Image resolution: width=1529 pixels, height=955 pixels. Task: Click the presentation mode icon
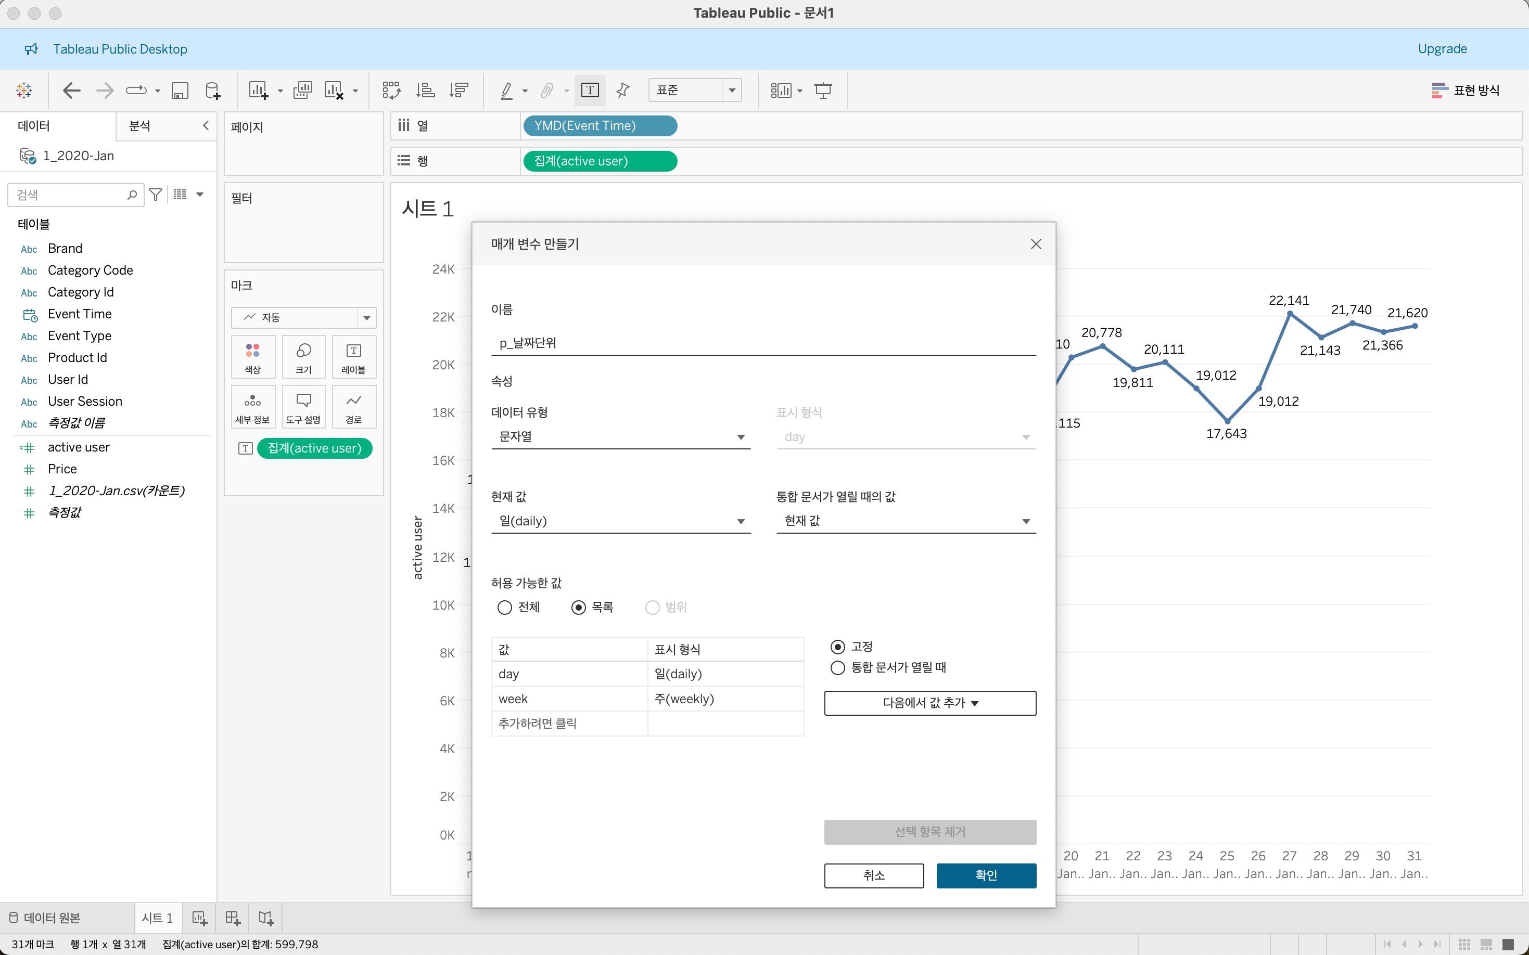point(823,91)
